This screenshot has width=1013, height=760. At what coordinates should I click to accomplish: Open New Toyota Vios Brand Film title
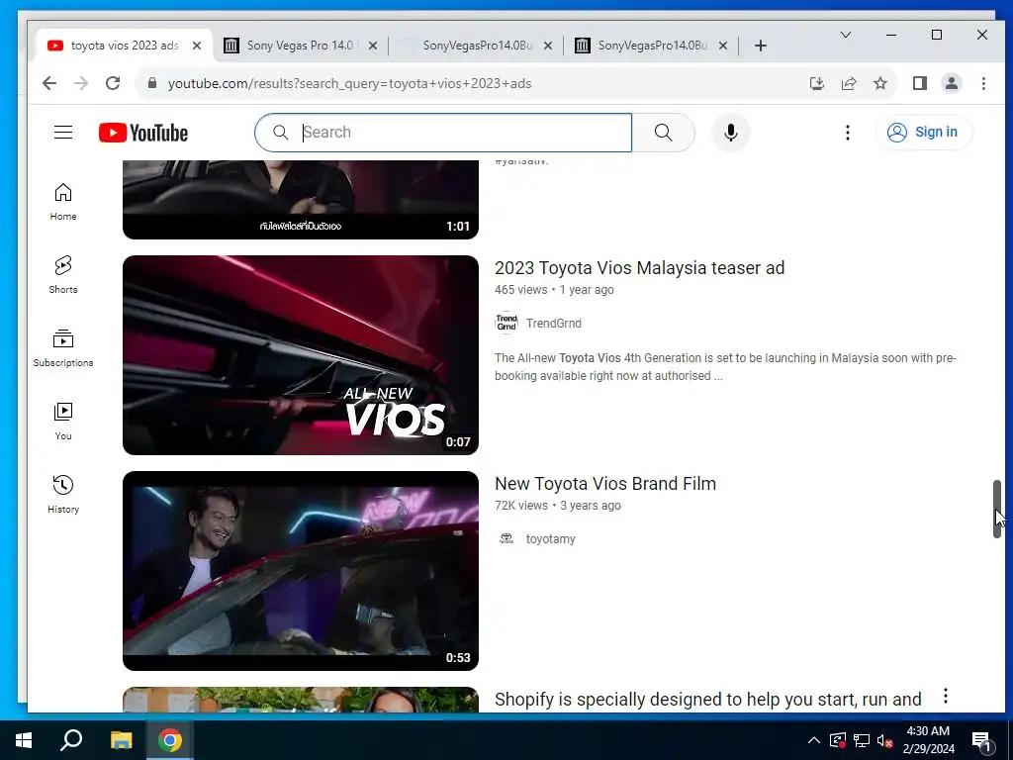(604, 483)
